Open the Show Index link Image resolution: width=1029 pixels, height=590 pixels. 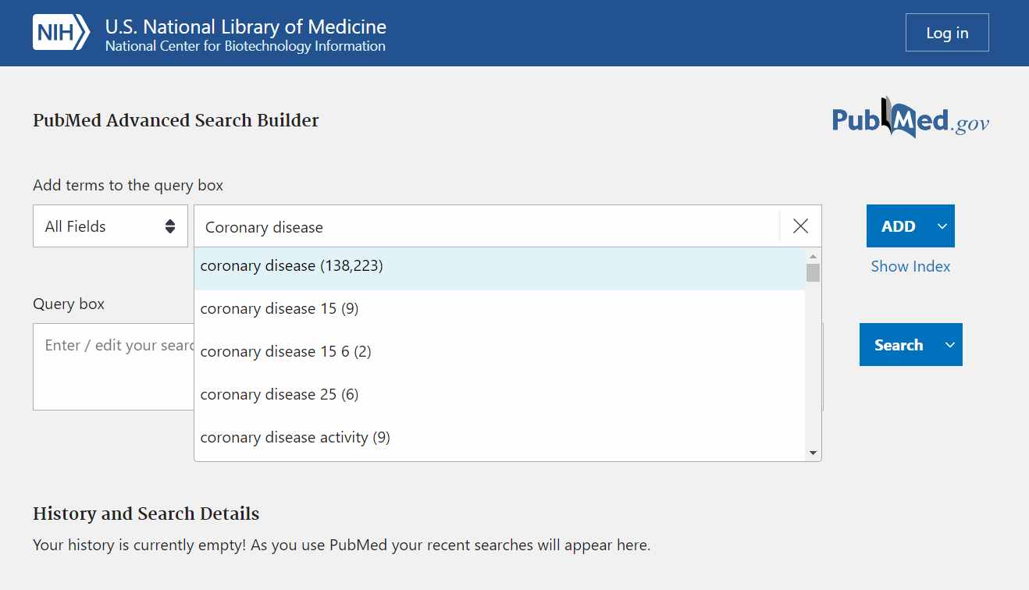(910, 266)
